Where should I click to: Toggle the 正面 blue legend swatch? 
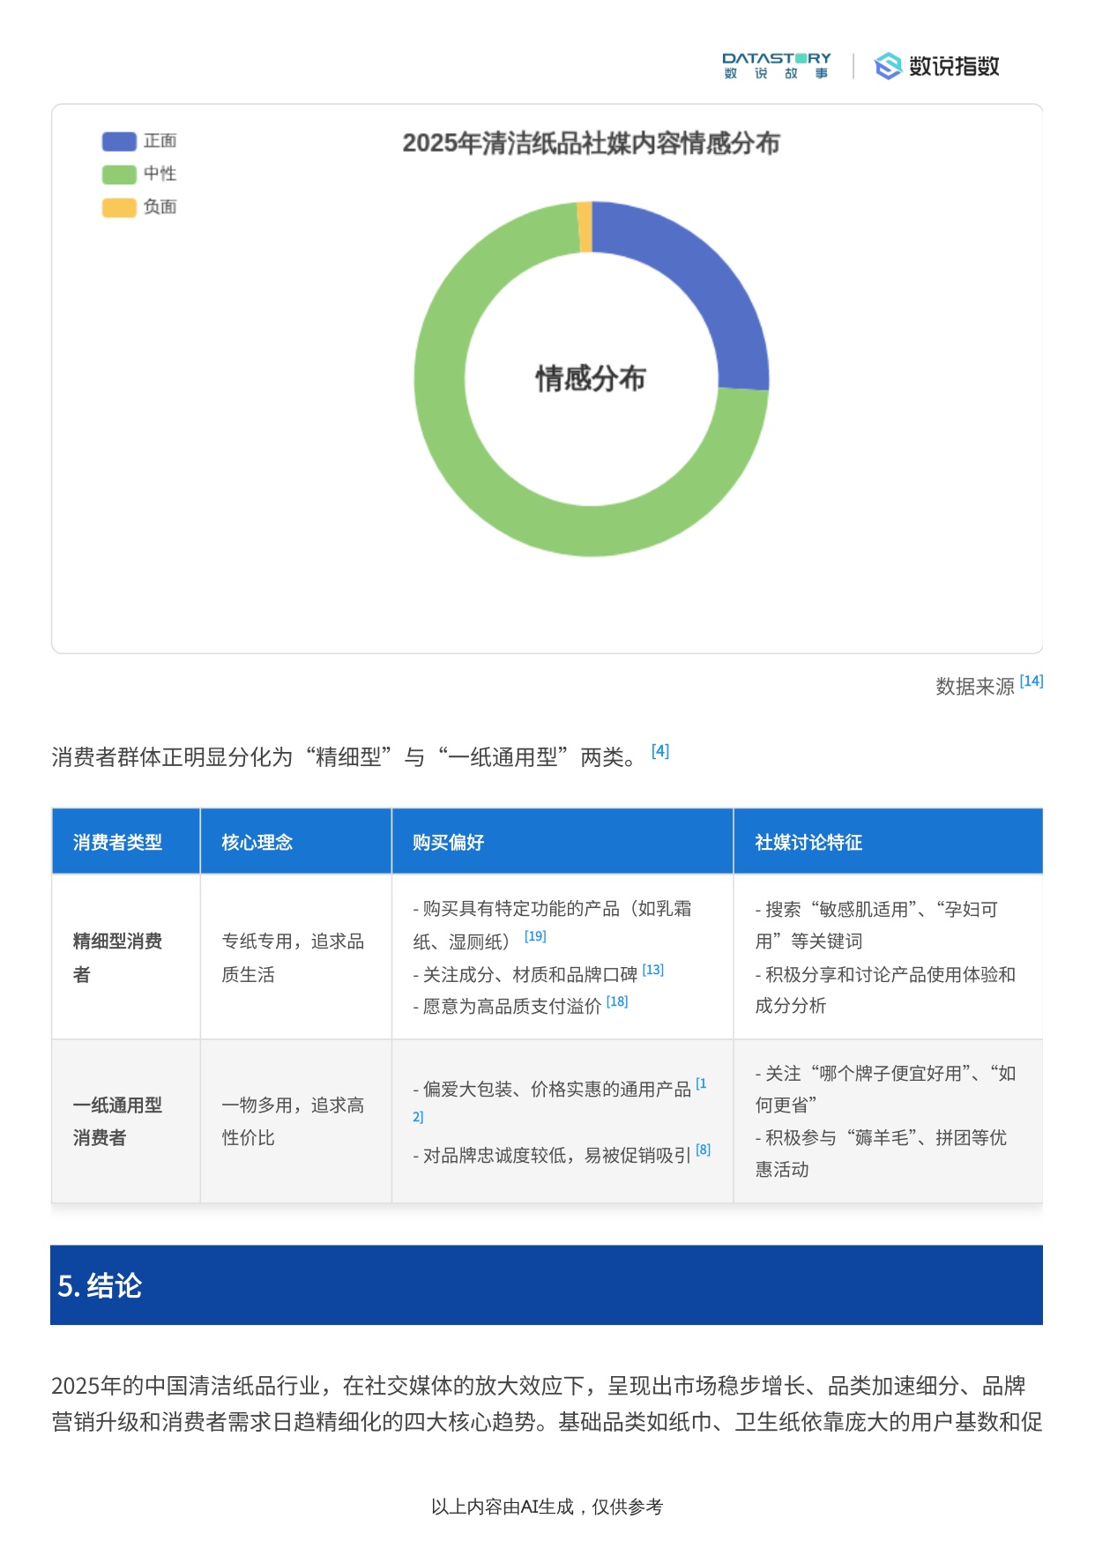pyautogui.click(x=119, y=141)
